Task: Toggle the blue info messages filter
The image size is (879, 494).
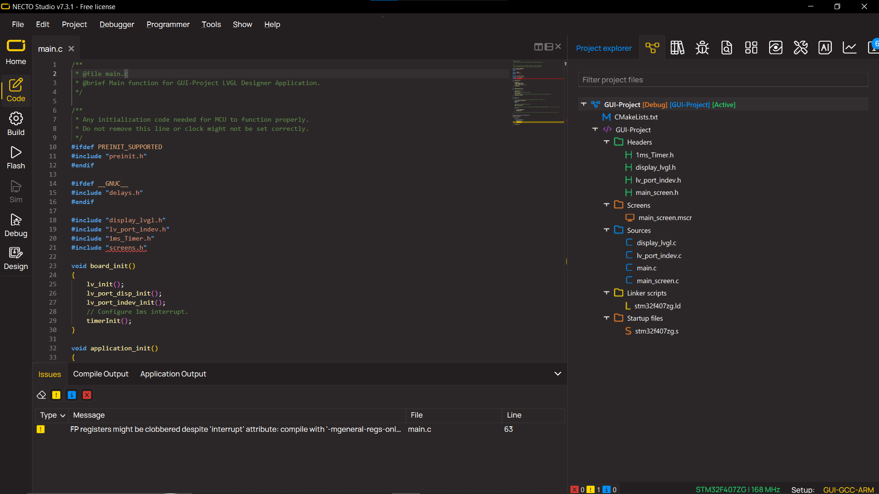Action: (x=72, y=395)
